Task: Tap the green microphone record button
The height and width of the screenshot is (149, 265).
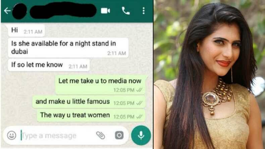Action: [x=141, y=135]
